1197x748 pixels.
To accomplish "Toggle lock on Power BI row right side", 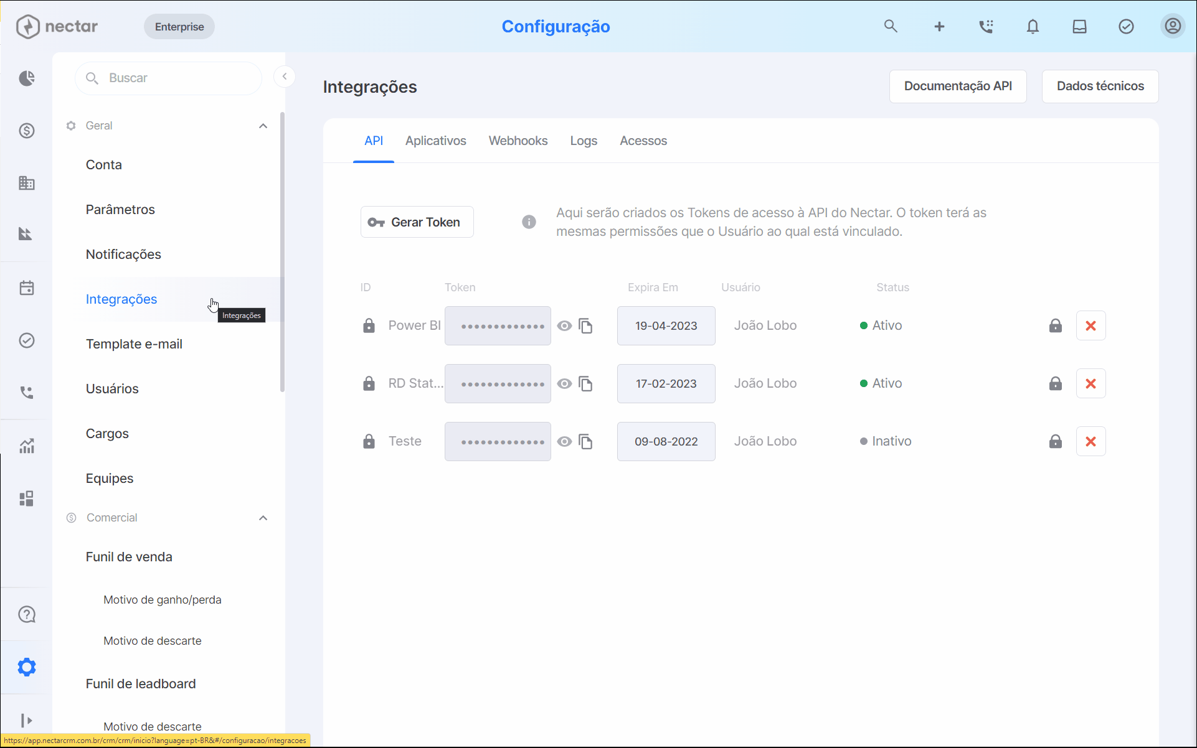I will point(1056,325).
